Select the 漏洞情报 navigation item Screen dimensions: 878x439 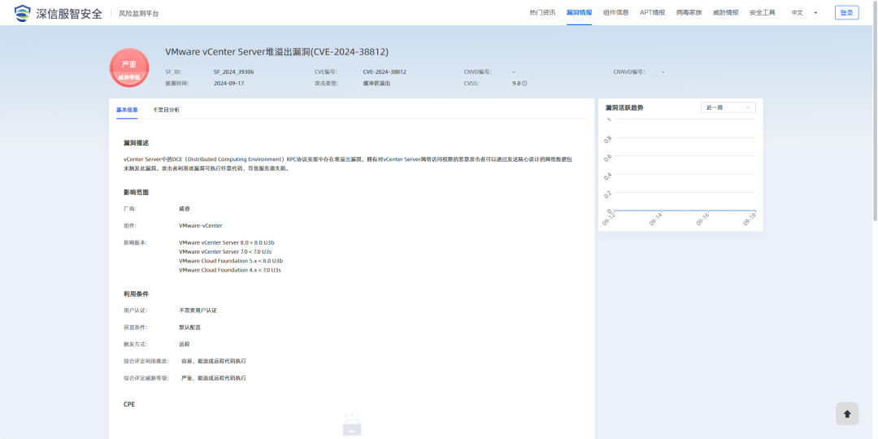point(579,13)
